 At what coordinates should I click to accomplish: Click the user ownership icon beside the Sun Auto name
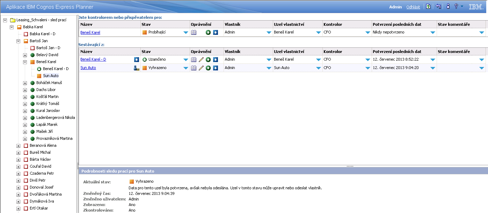(x=137, y=68)
